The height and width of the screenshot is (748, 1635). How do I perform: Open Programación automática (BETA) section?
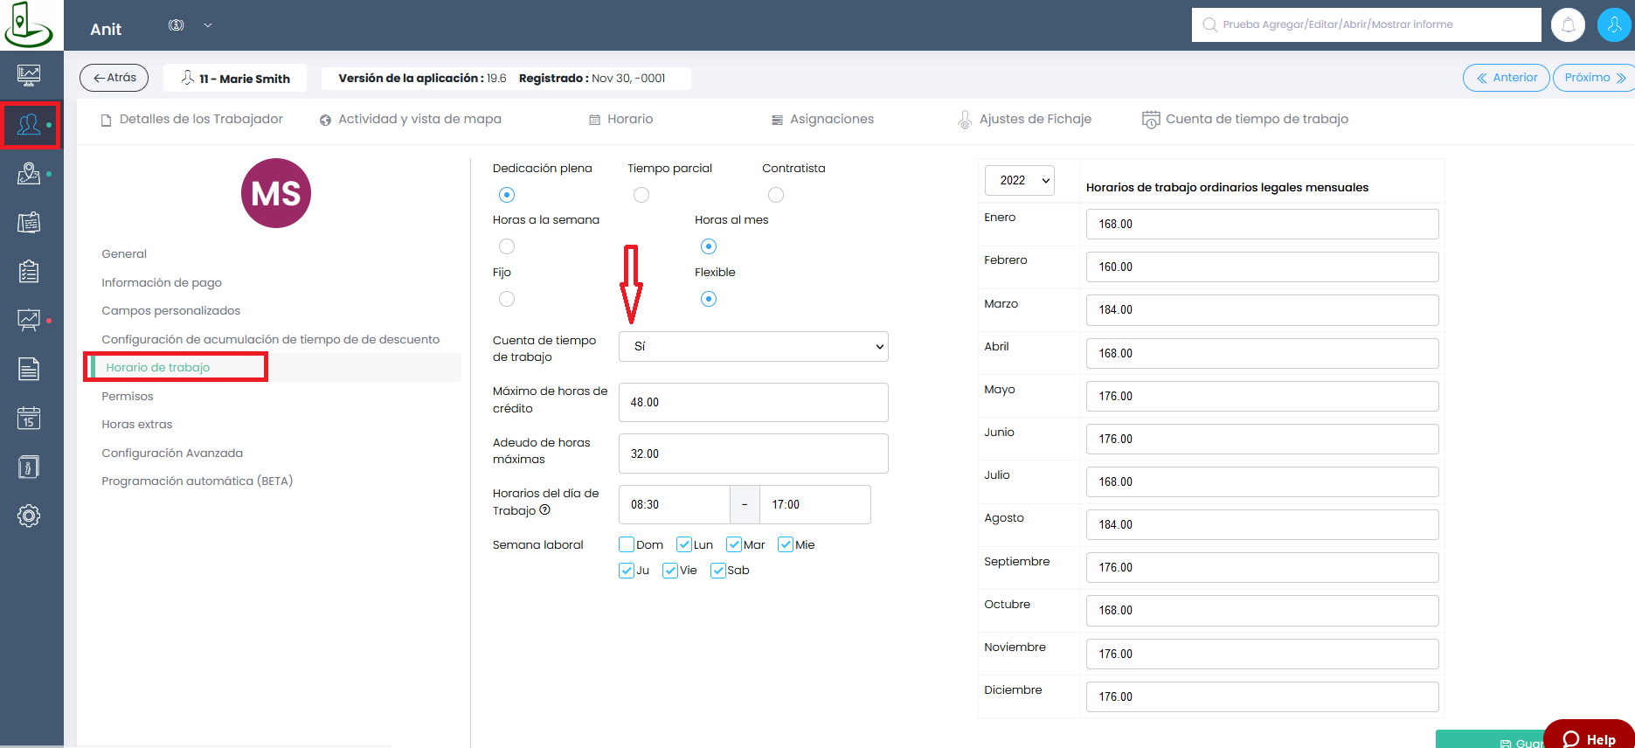197,481
